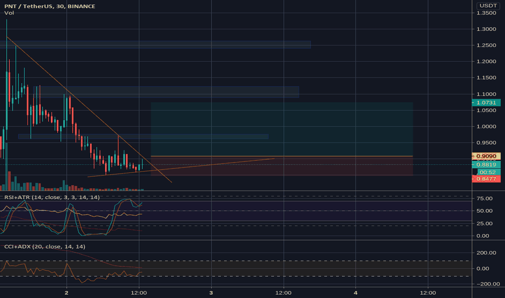Viewport: 505px width, 298px height.
Task: Select the 1.0731 take-profit price label
Action: point(486,102)
